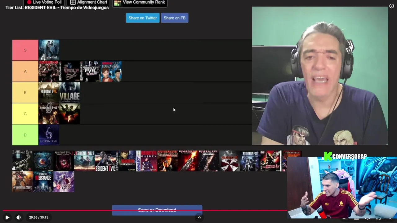The image size is (397, 223).
Task: Click the Resident Evil 2 PlayStation cover in A tier
Action: (69, 71)
